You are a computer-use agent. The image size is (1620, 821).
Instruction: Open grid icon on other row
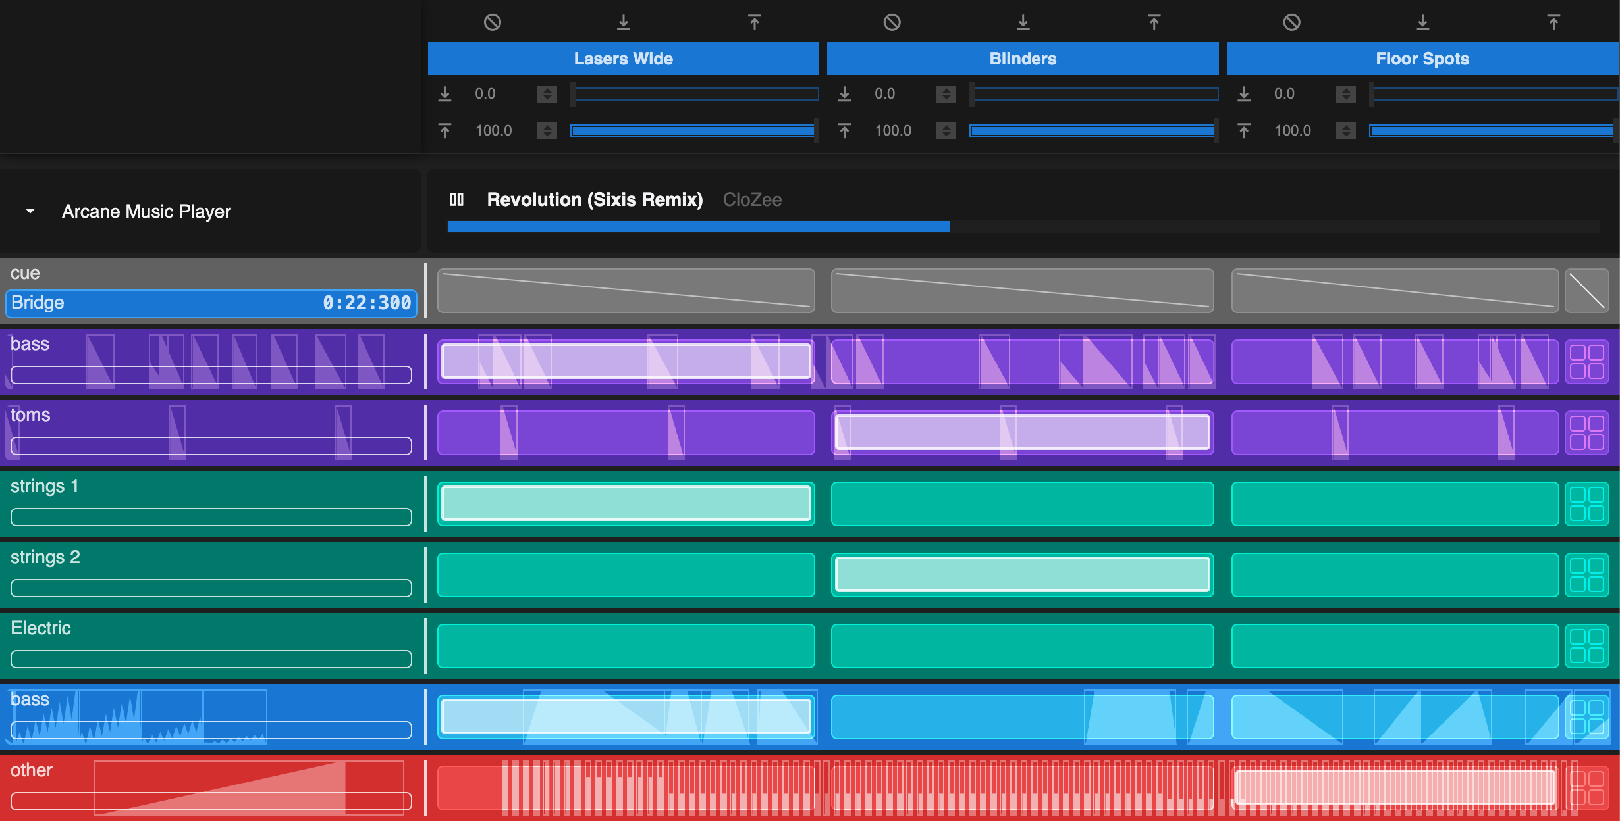click(x=1587, y=788)
